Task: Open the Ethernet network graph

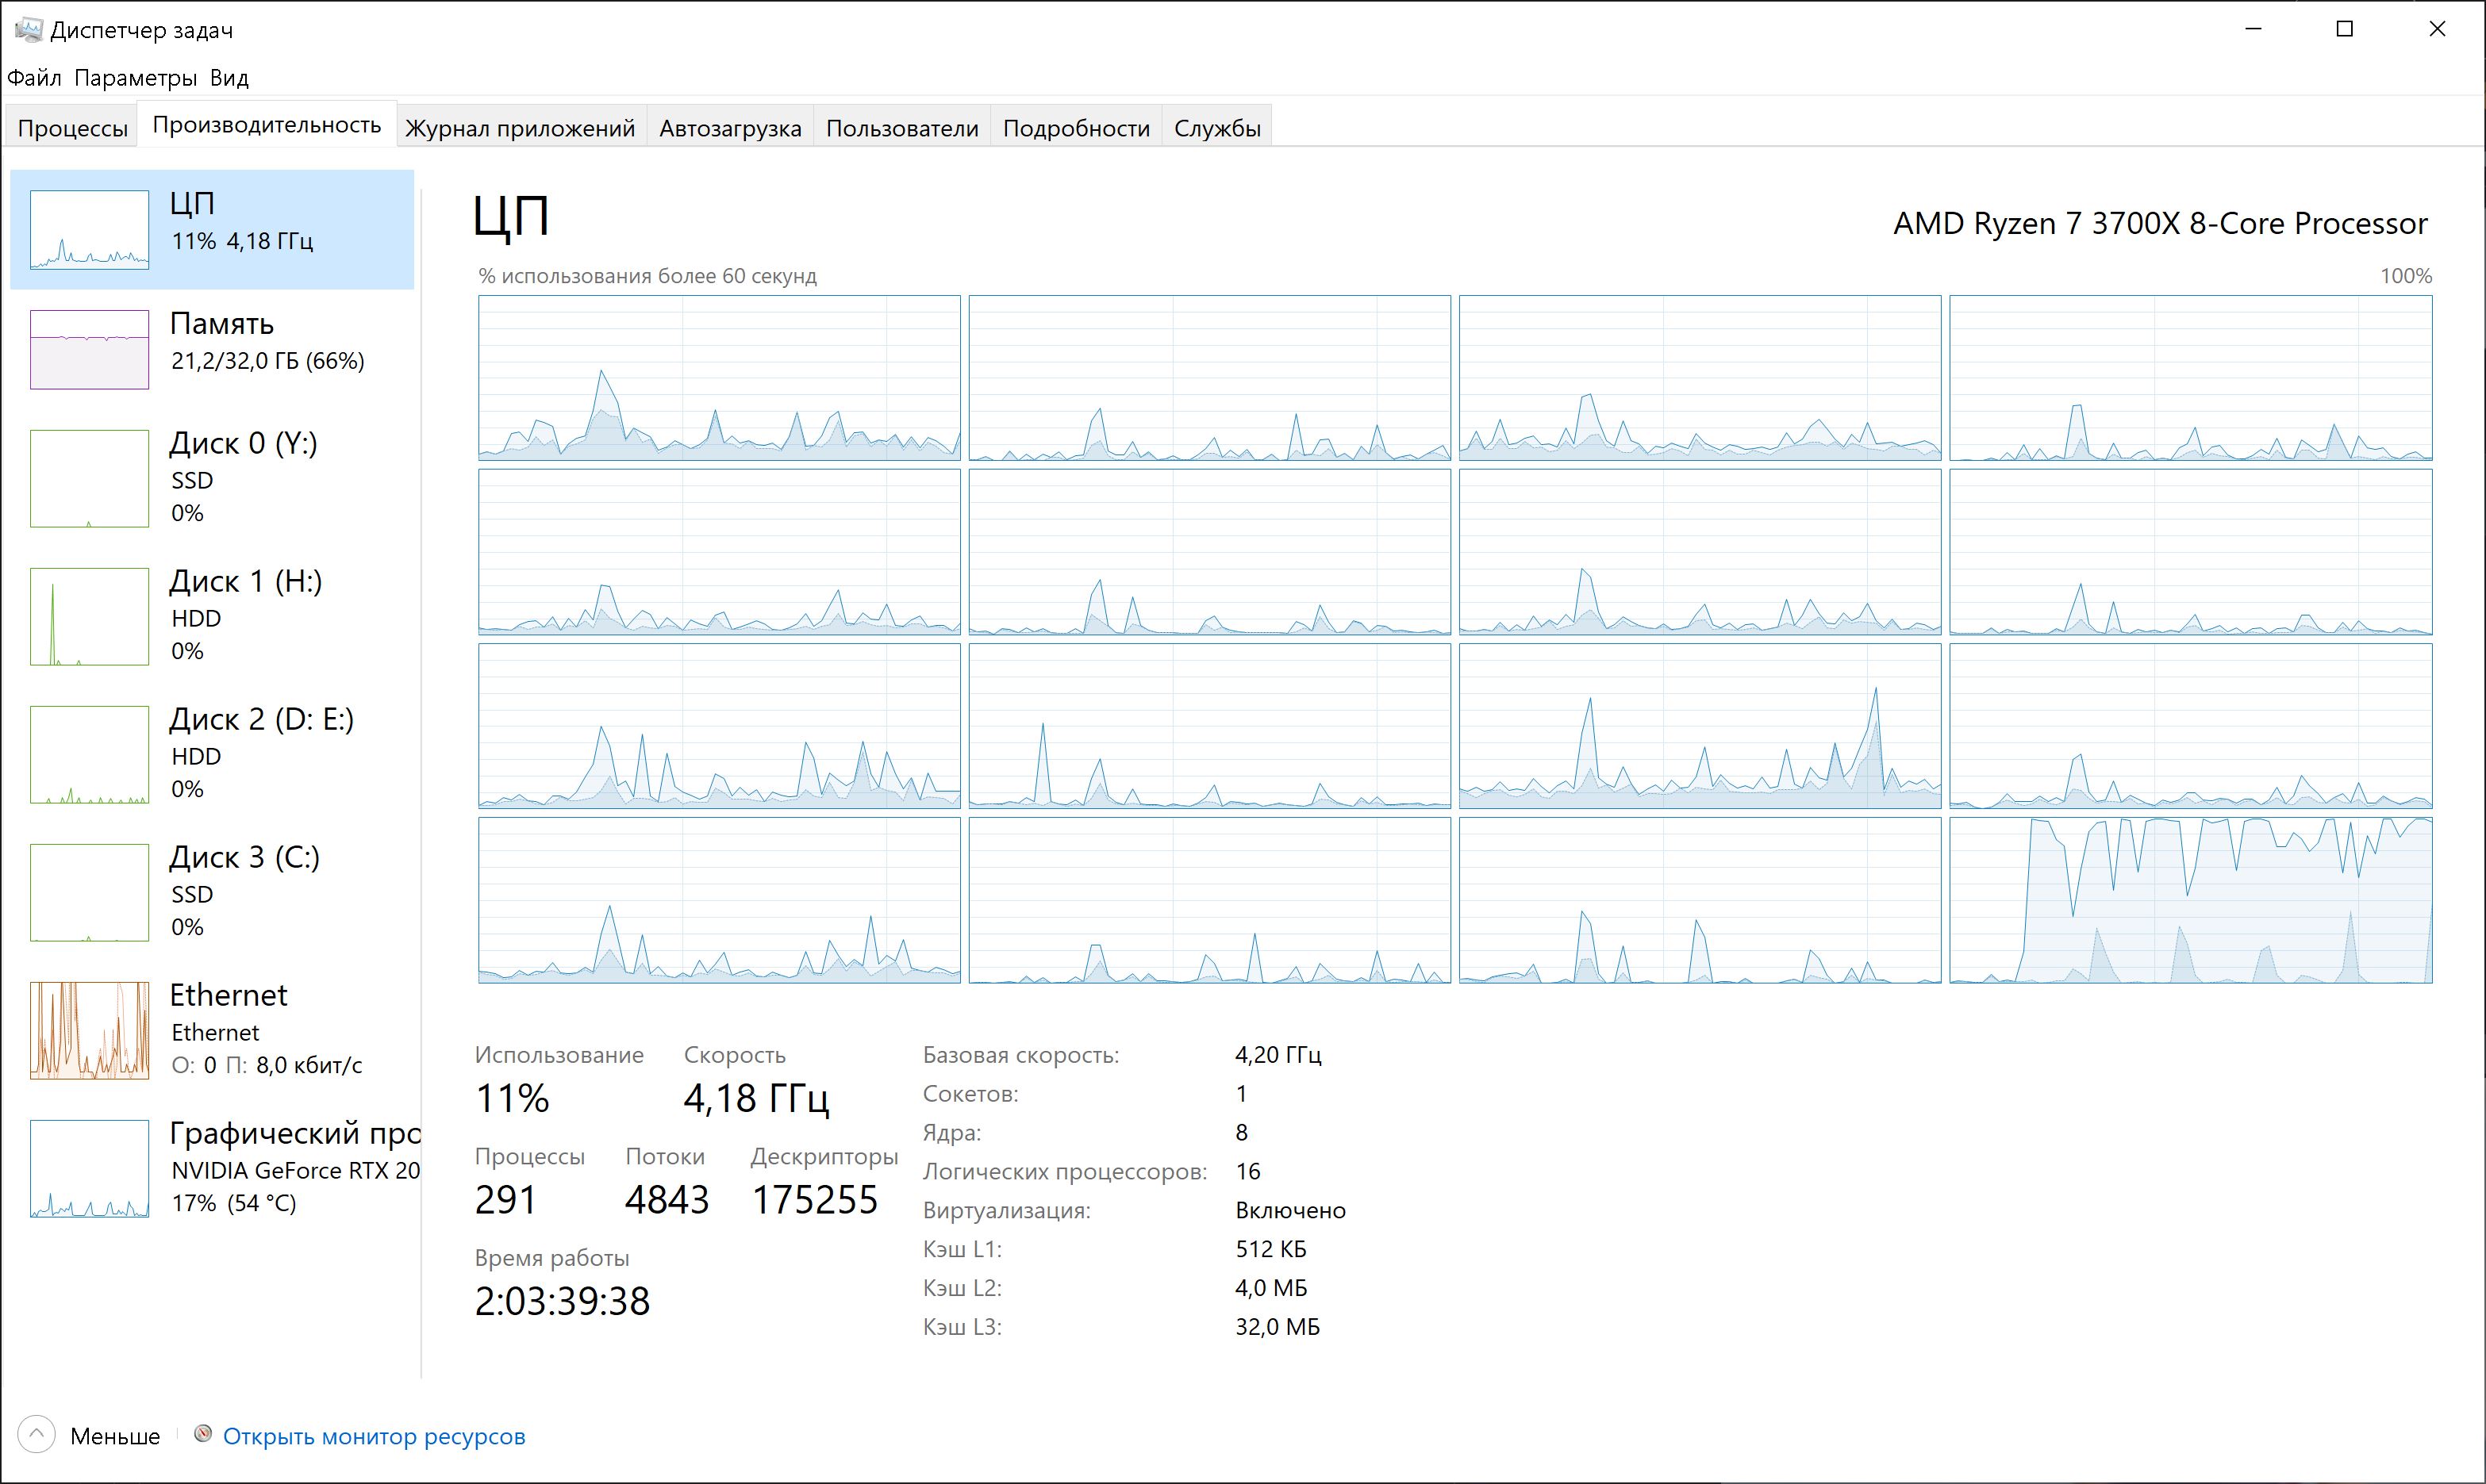Action: click(89, 1030)
